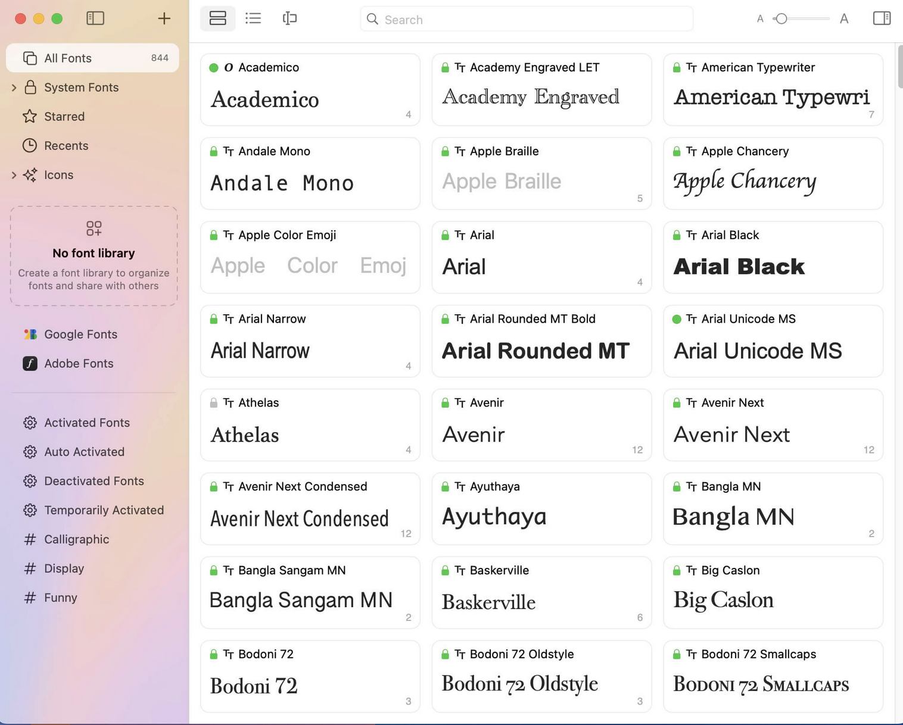The image size is (903, 725).
Task: Click the Search field
Action: [x=527, y=19]
